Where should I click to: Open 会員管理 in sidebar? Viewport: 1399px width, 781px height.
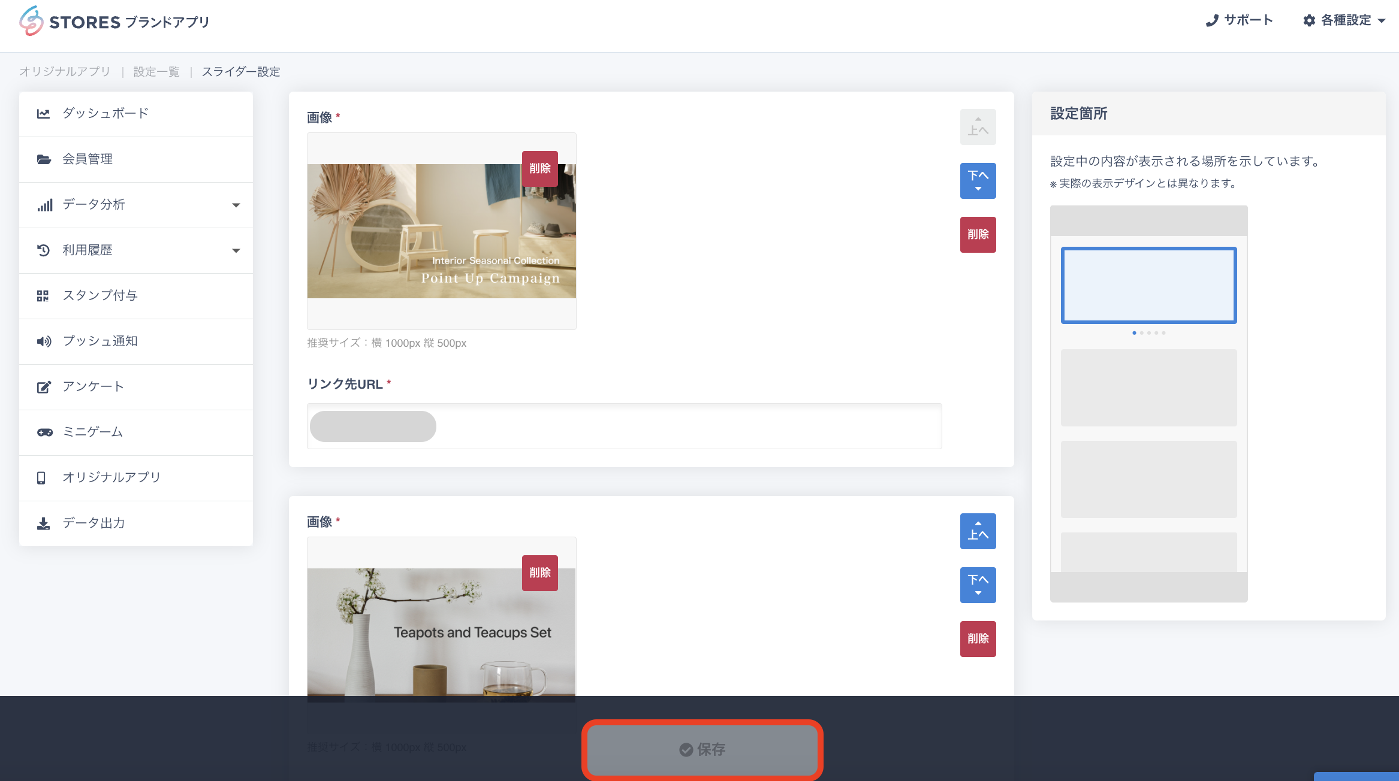[136, 159]
